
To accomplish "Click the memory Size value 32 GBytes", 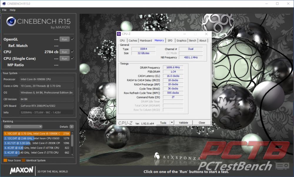I will [x=143, y=53].
